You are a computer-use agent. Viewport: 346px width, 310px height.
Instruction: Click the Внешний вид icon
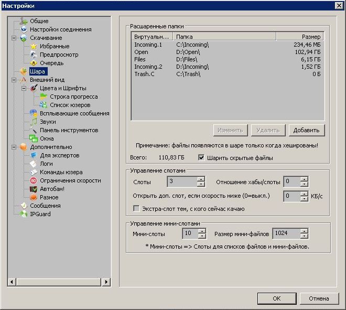coord(24,80)
